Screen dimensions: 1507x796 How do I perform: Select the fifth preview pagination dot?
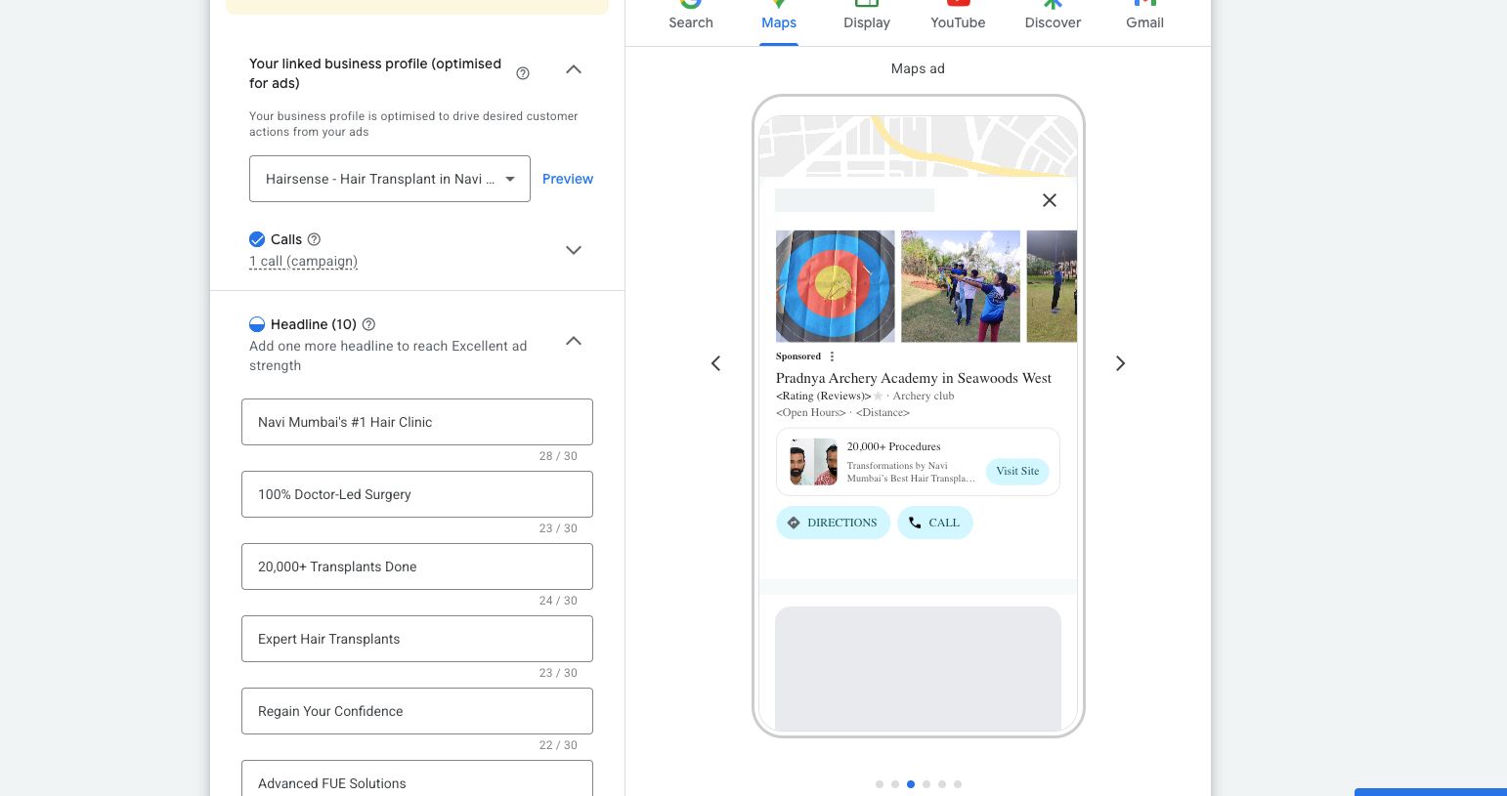pyautogui.click(x=942, y=784)
